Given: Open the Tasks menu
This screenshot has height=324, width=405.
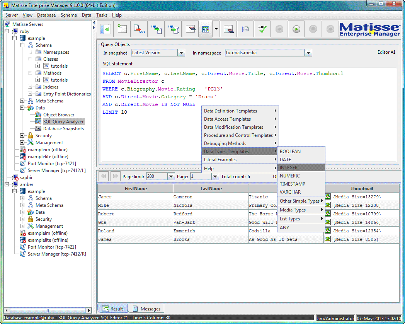Looking at the screenshot, I should [x=102, y=15].
